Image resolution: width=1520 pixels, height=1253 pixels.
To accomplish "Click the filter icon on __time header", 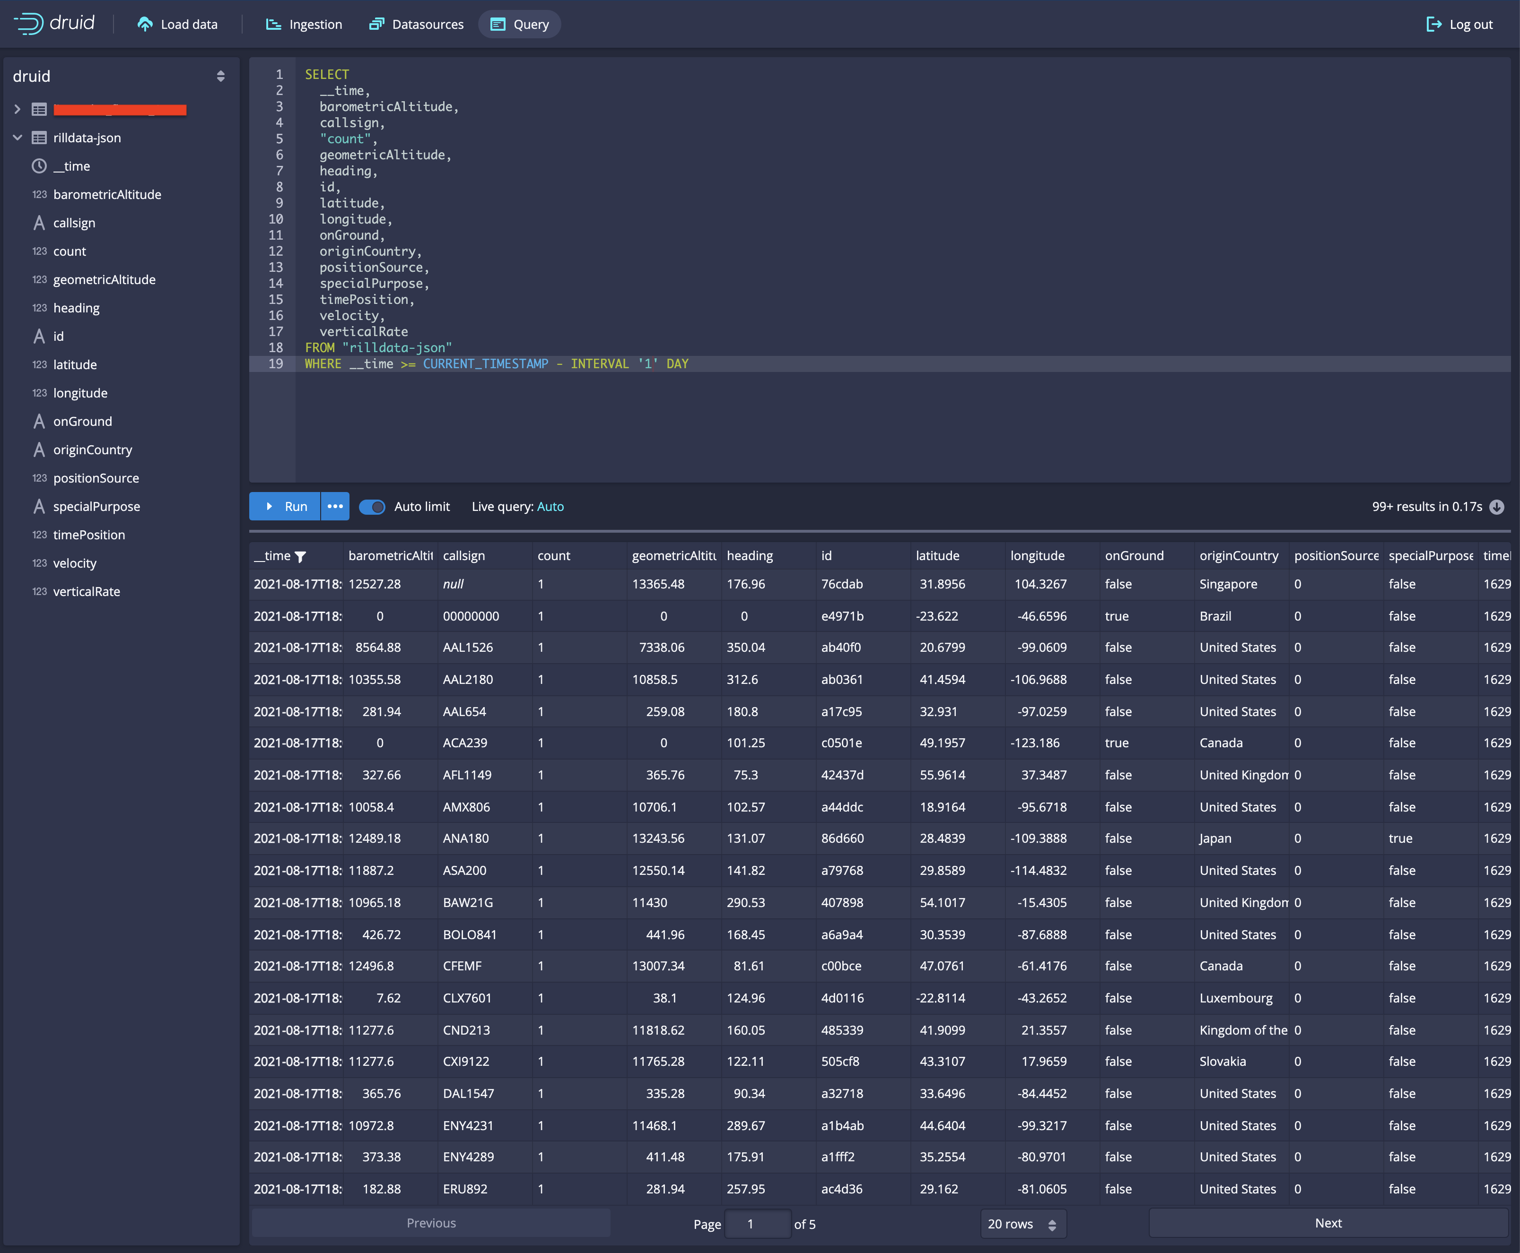I will click(300, 556).
